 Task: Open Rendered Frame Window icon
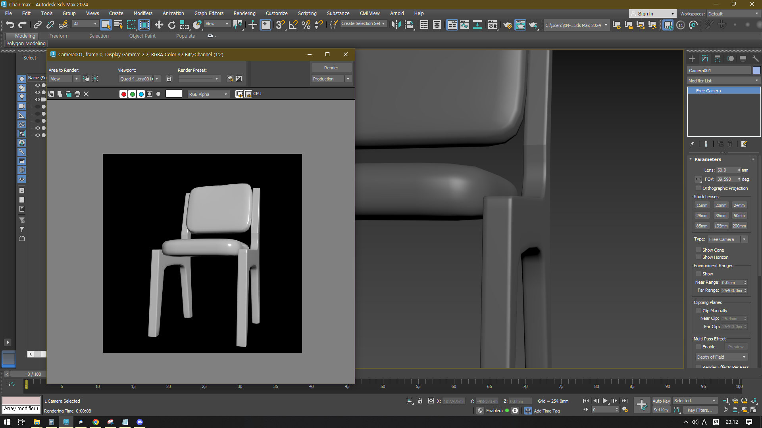point(520,25)
